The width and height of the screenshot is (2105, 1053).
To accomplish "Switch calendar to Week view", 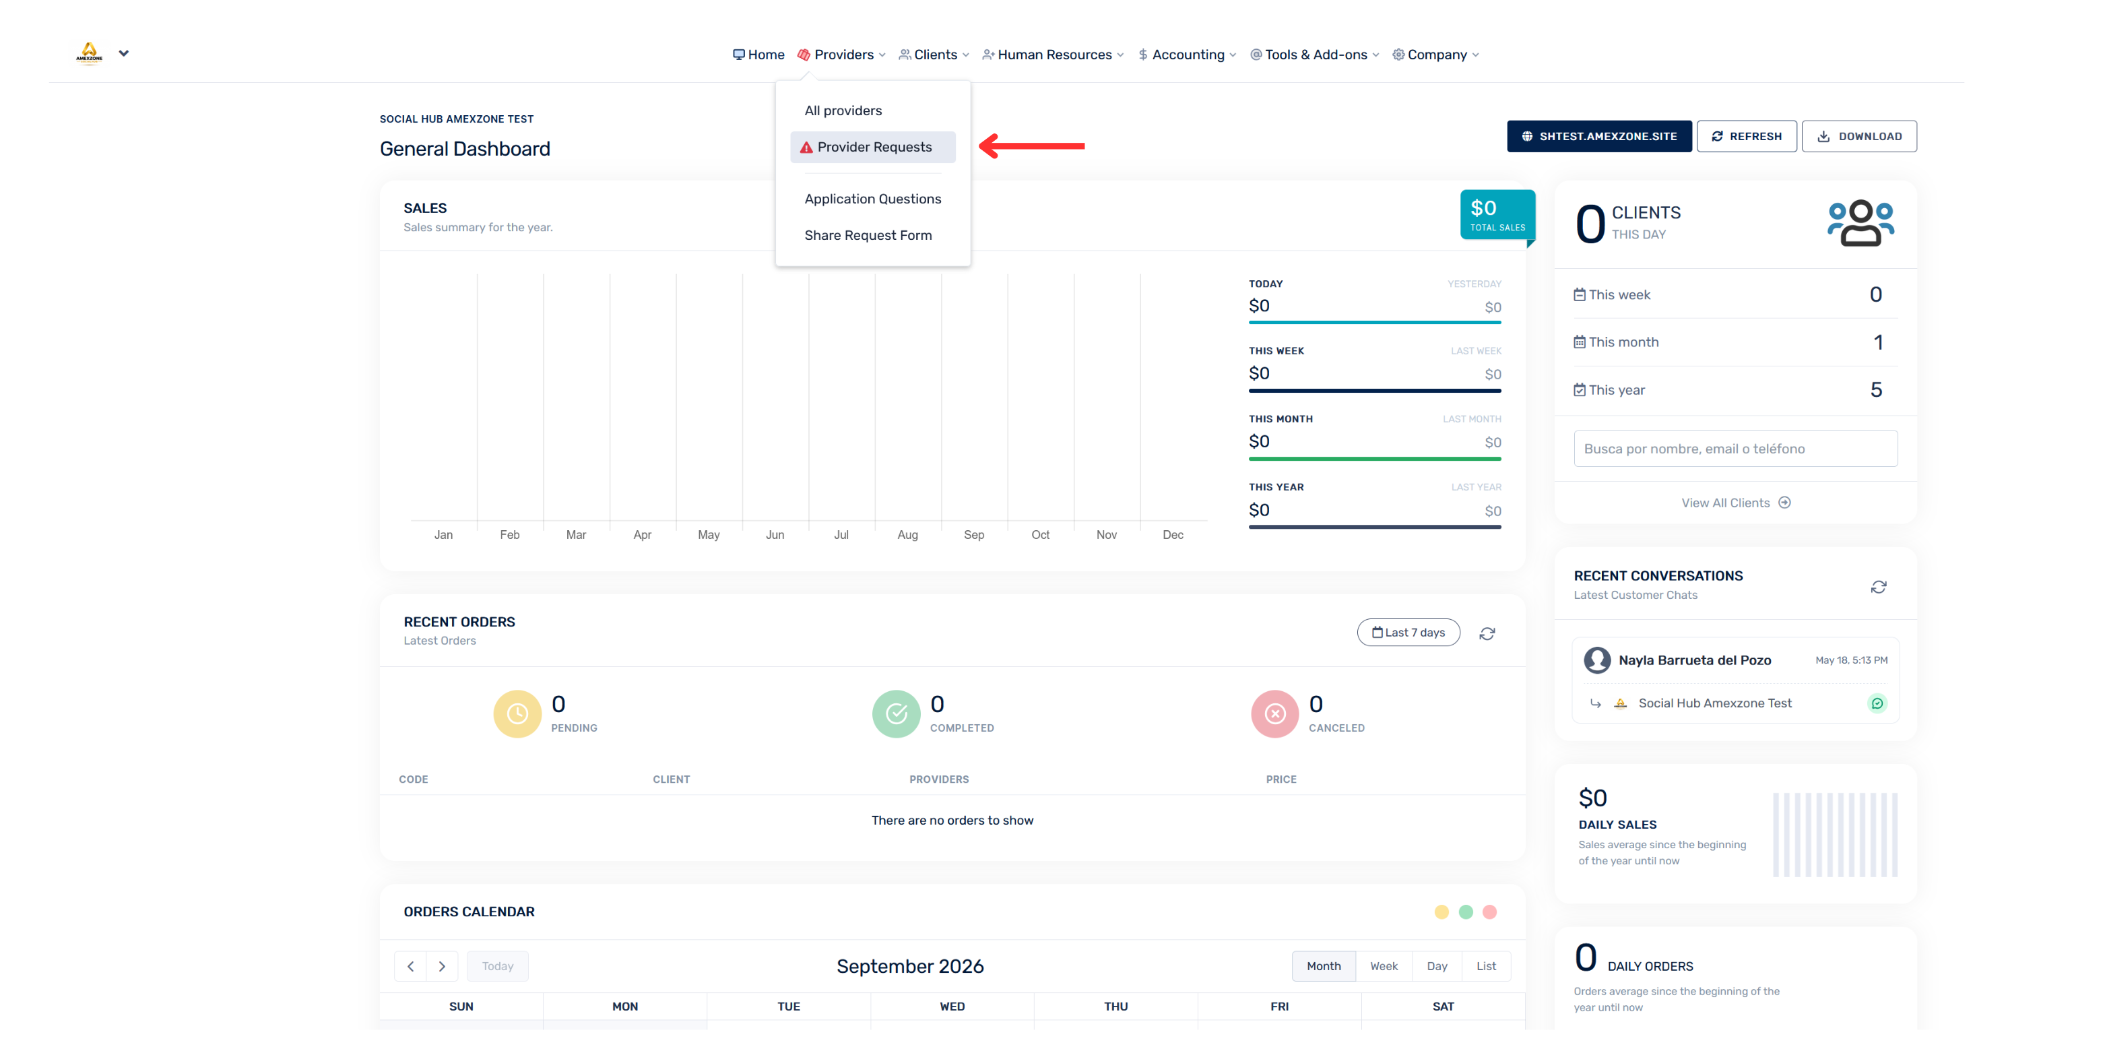I will (1384, 966).
